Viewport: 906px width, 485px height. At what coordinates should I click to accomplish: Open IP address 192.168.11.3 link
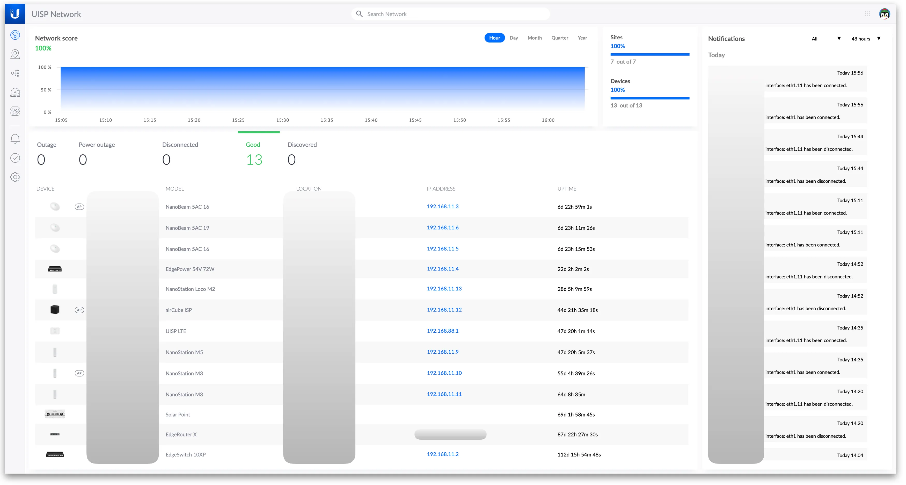pyautogui.click(x=442, y=206)
